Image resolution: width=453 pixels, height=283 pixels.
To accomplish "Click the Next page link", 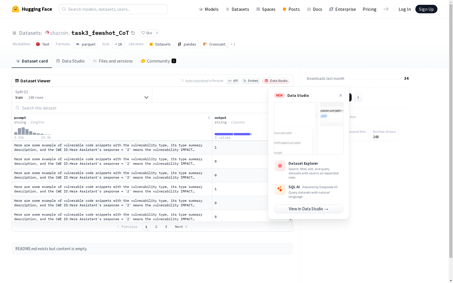I will point(181,227).
